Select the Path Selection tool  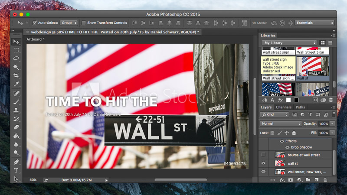[x=16, y=179]
